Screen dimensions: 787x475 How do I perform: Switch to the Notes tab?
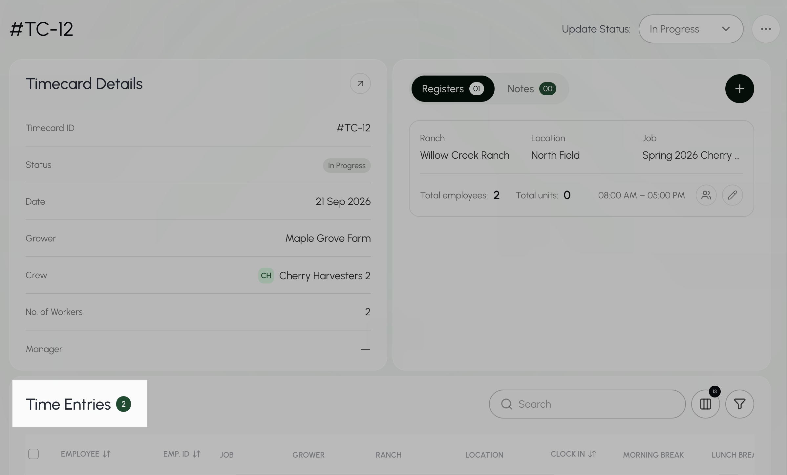coord(532,89)
